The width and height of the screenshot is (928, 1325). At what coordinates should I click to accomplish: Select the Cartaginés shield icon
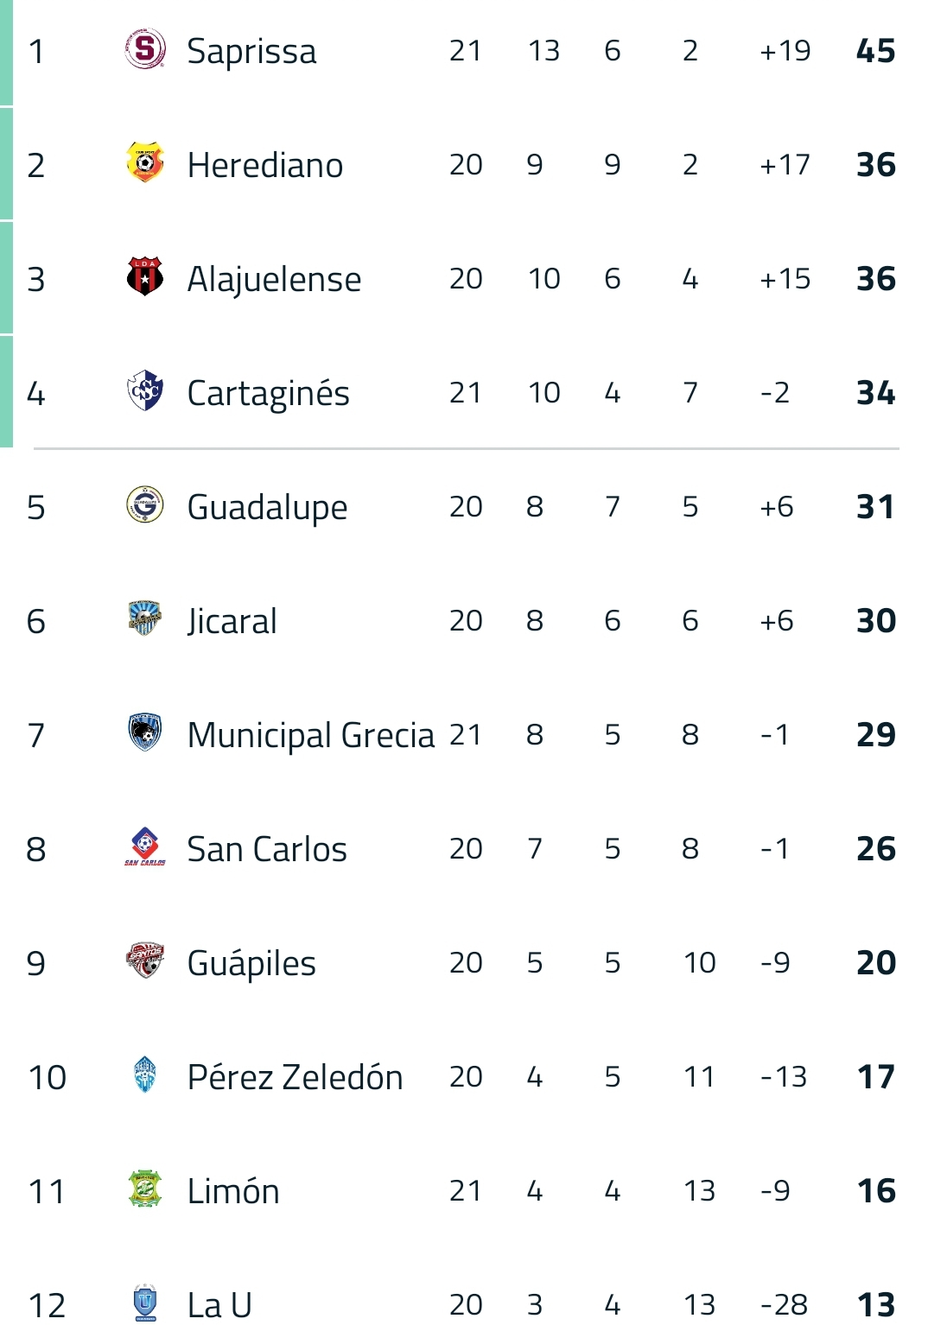point(145,391)
